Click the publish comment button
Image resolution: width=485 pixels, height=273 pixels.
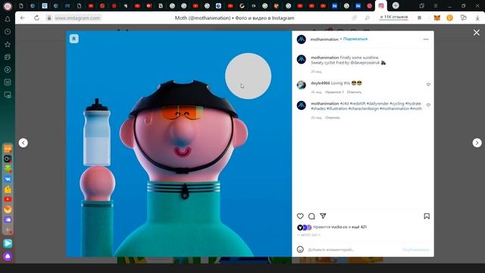coord(415,249)
